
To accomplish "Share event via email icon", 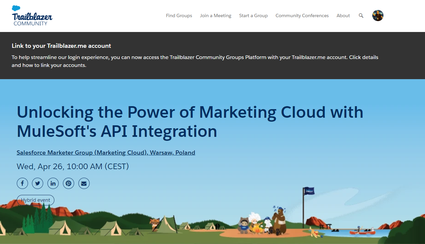I will pyautogui.click(x=84, y=183).
